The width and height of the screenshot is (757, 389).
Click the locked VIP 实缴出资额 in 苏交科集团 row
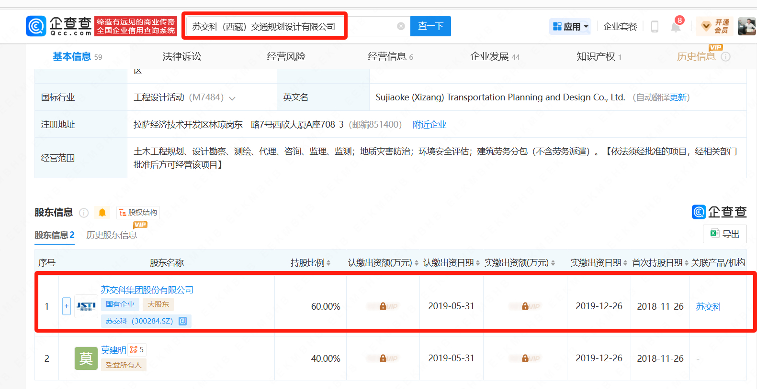point(525,306)
